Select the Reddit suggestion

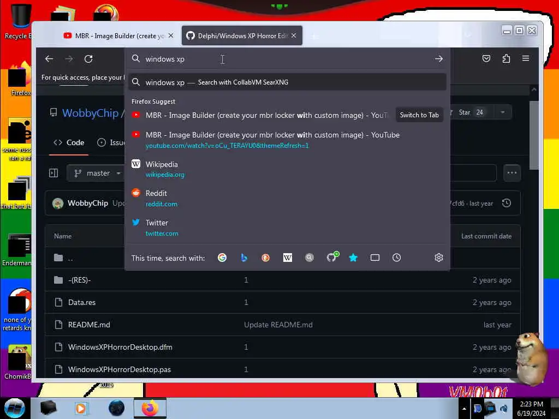coord(287,198)
